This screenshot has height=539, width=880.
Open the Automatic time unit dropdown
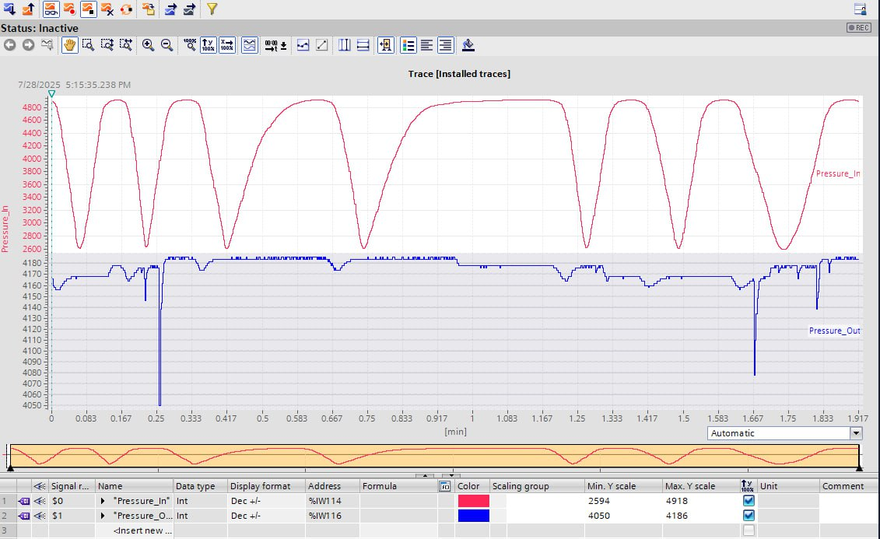pos(856,433)
